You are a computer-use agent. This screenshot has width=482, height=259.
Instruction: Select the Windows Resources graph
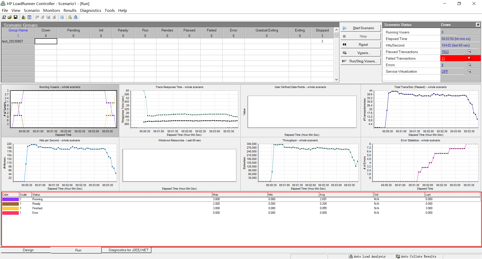[180, 164]
